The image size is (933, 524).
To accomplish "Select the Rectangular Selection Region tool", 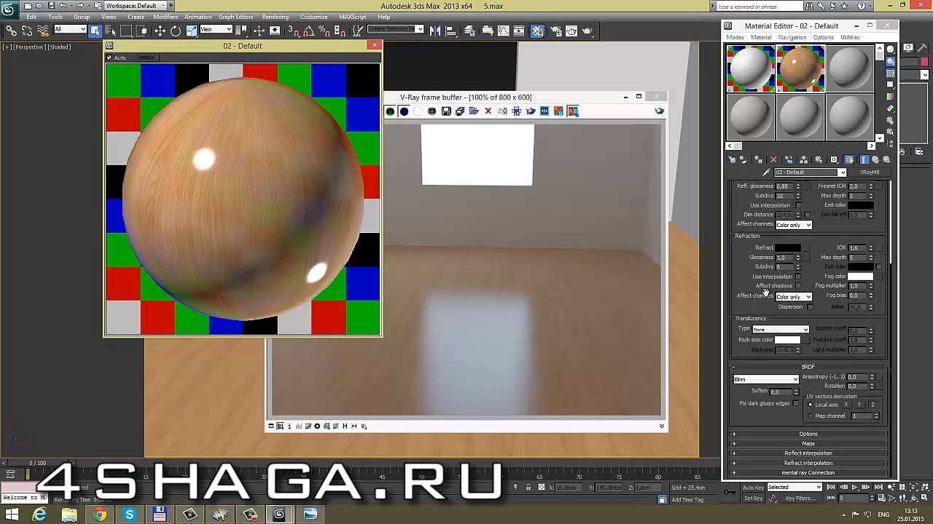I will 126,31.
